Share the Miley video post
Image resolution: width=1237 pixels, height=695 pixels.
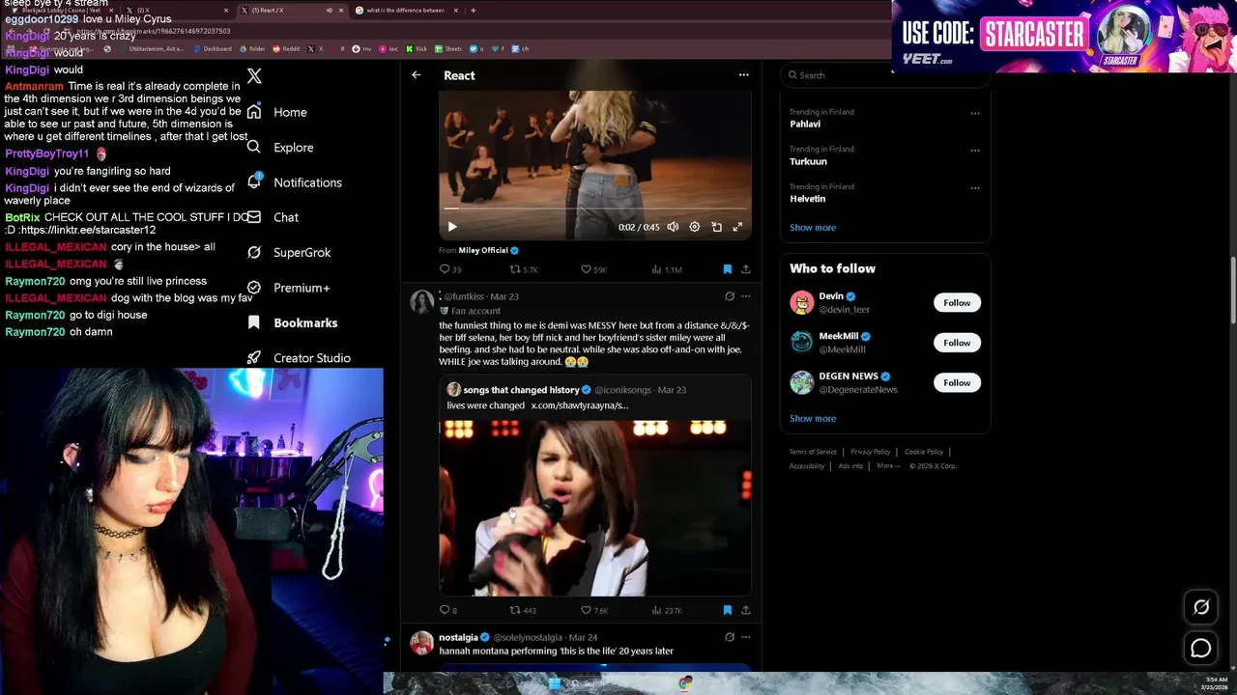(x=745, y=269)
